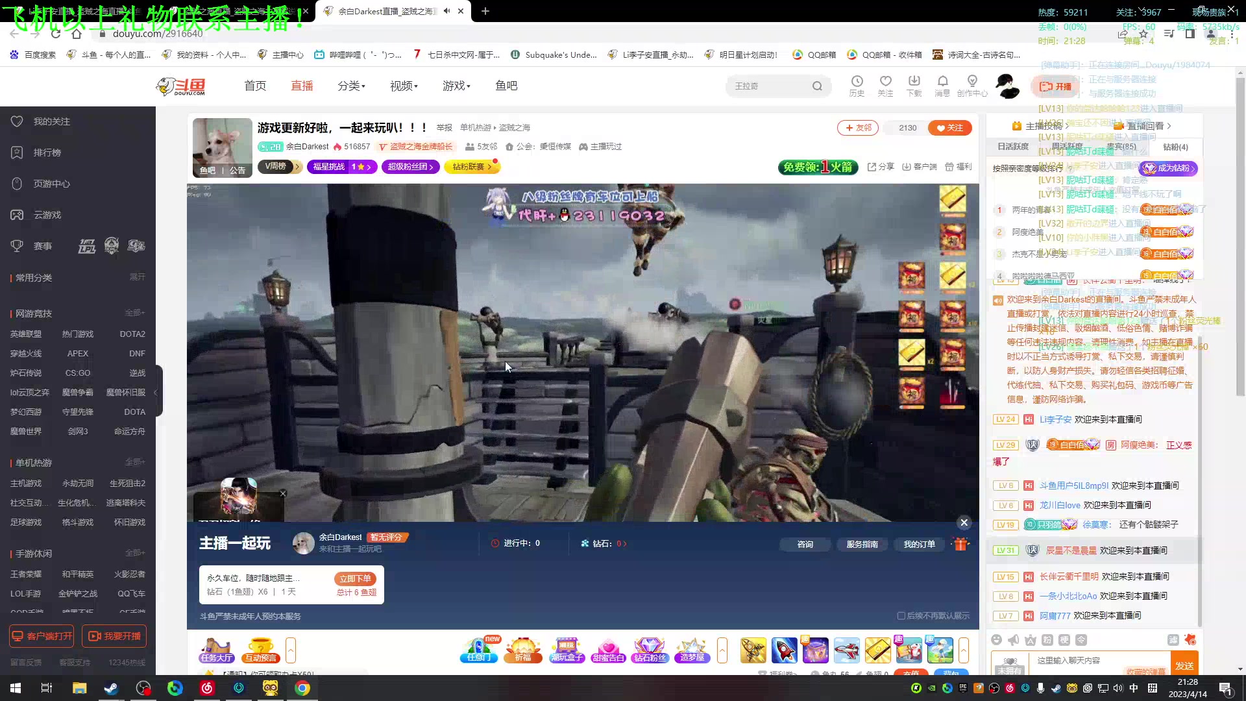Select the airplane gift icon
Image resolution: width=1246 pixels, height=701 pixels.
click(846, 650)
